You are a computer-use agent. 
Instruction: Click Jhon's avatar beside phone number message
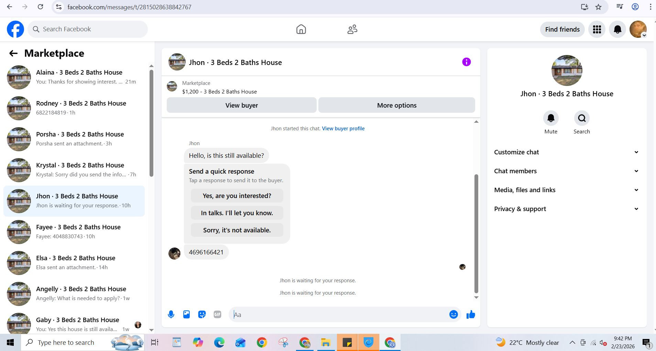(x=174, y=253)
